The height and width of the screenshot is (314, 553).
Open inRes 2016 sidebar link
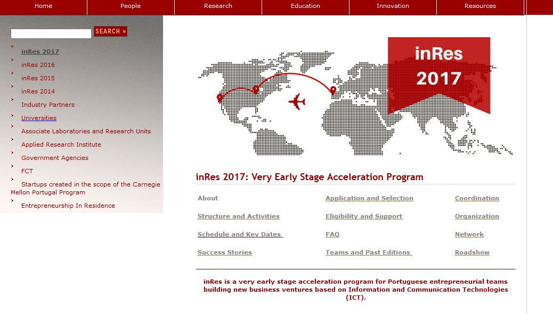click(38, 65)
